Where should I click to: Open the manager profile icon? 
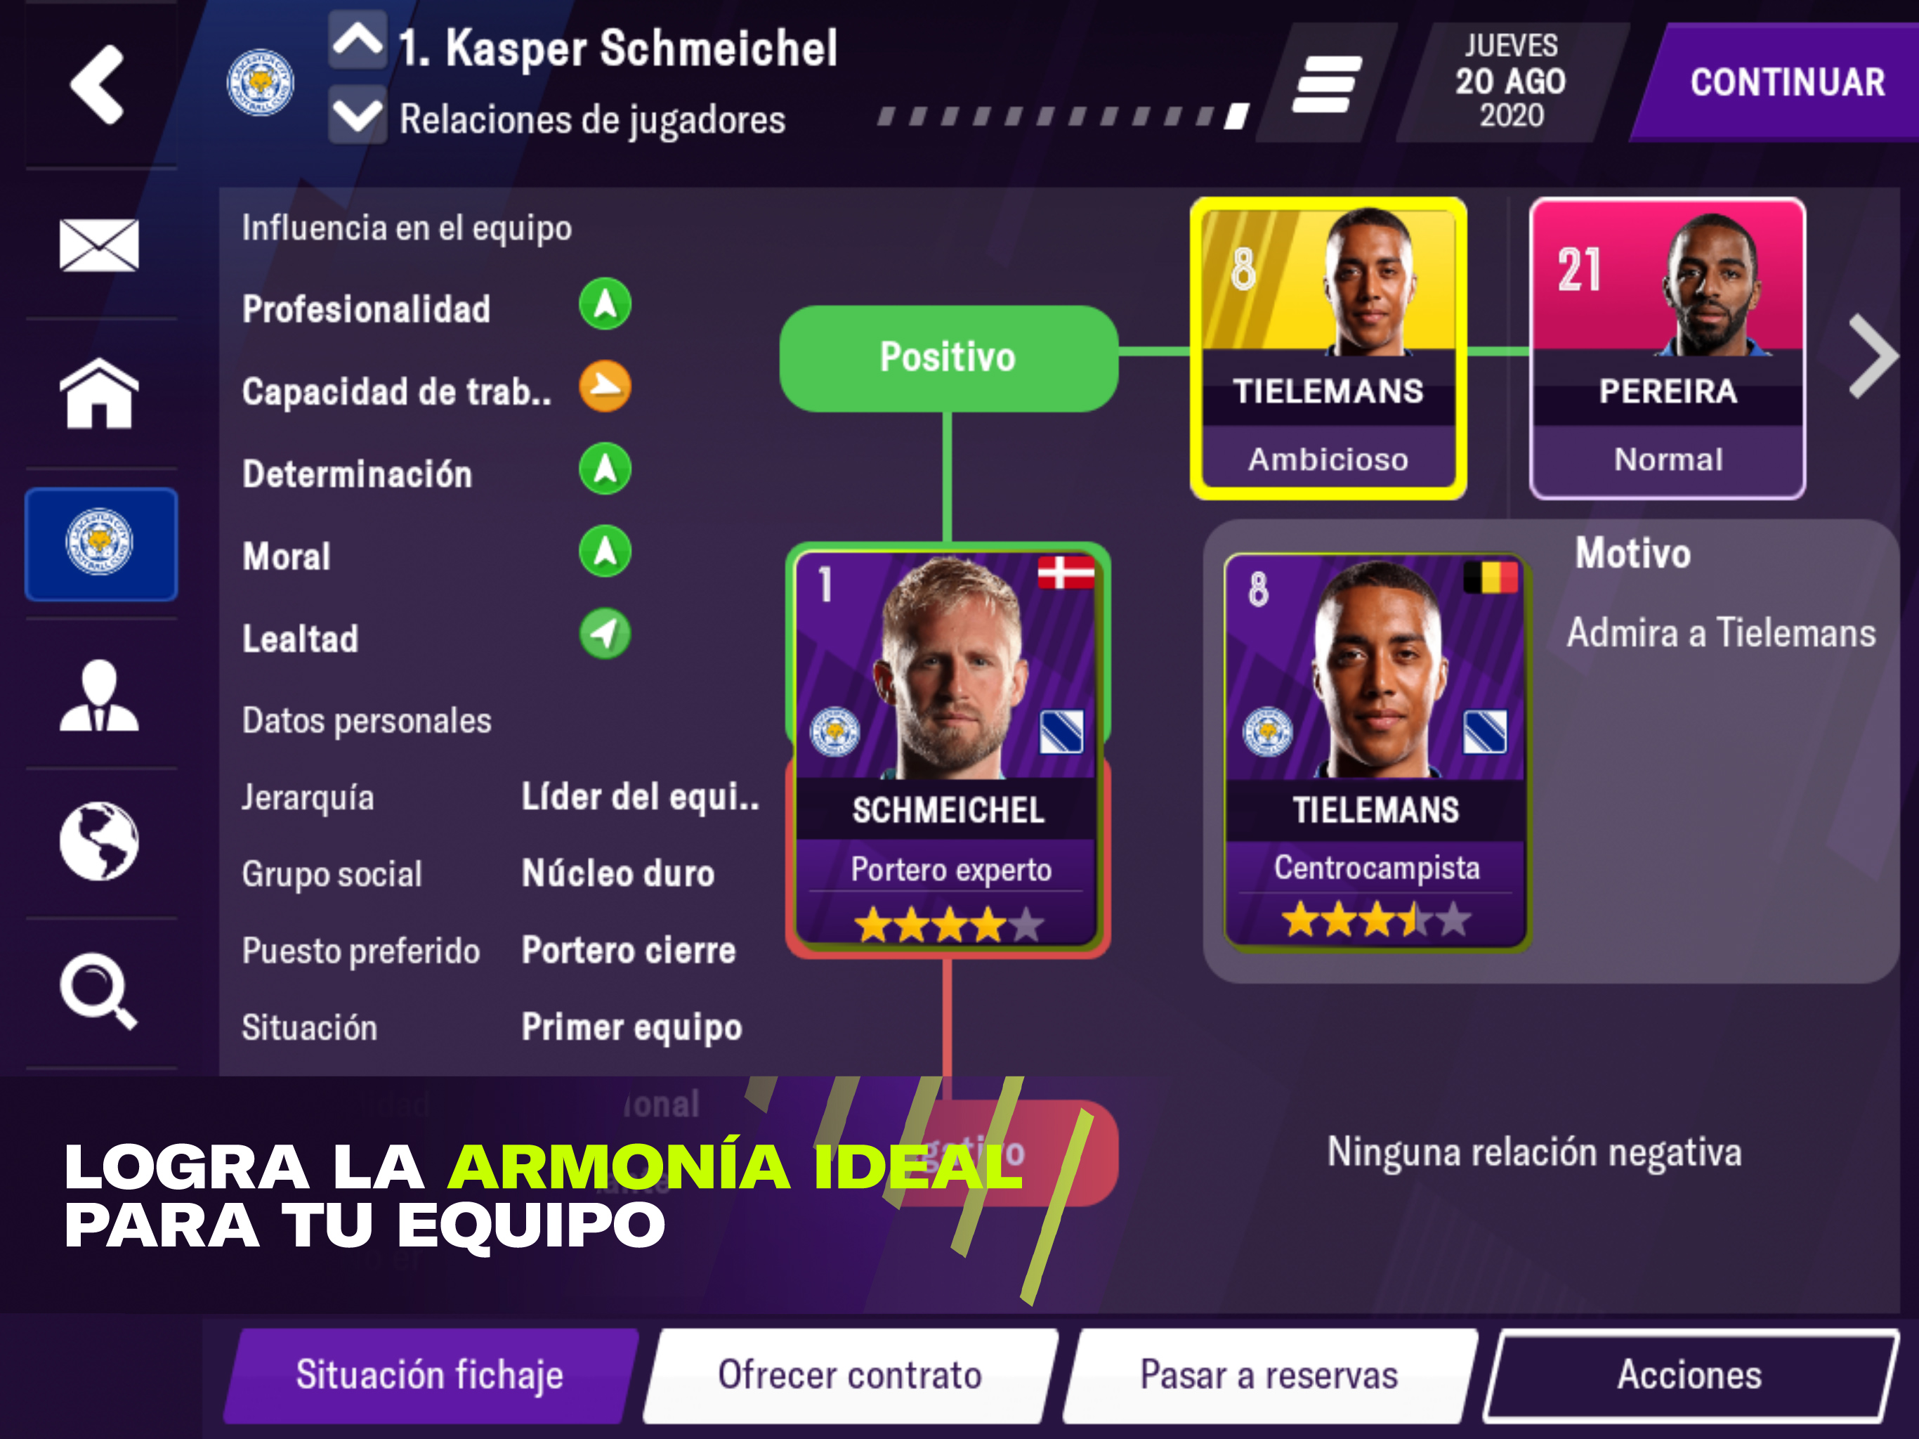point(99,695)
